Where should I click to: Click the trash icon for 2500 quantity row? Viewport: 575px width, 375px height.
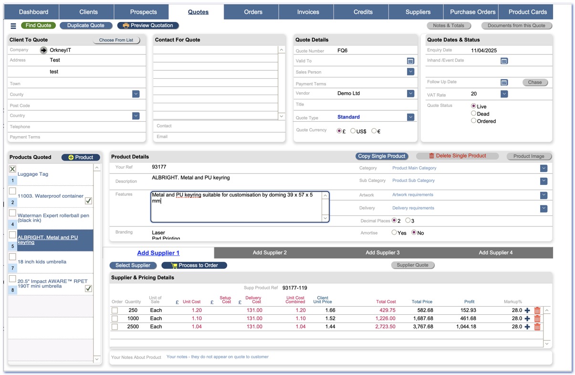coord(537,327)
